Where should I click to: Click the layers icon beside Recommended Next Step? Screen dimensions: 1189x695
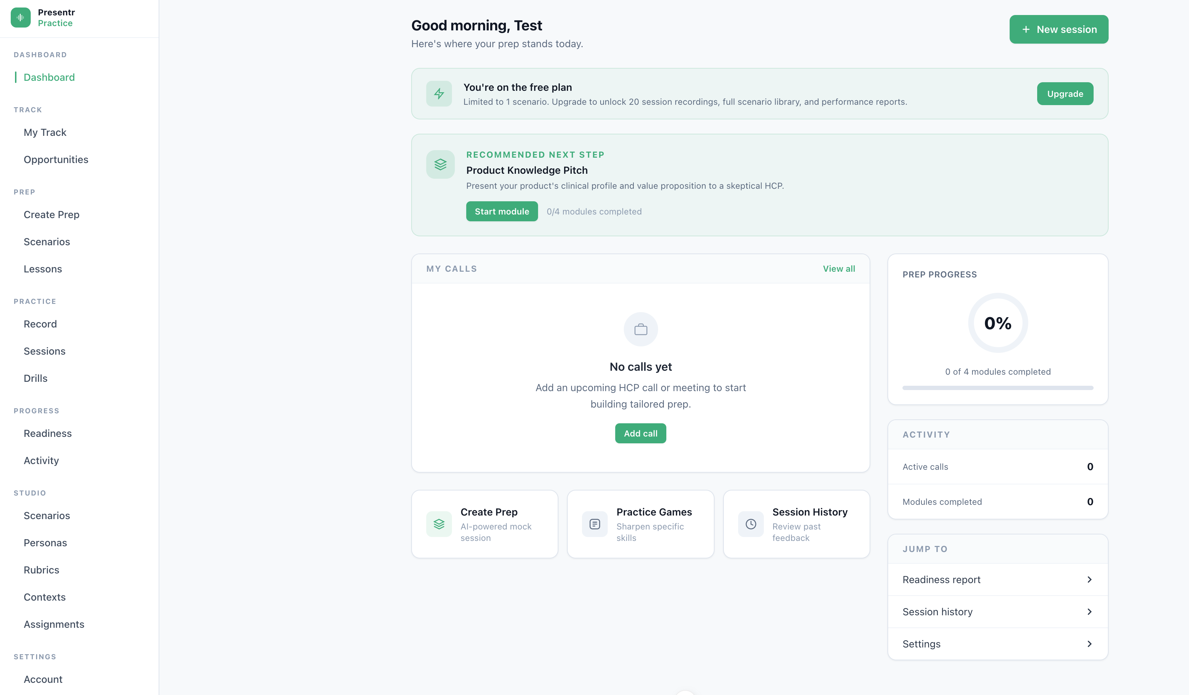440,164
